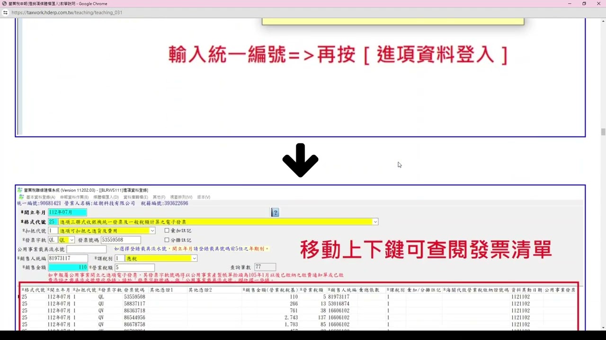Click the scrollbar down arrow at the page bottom
Screen dimensions: 606x340
point(603,327)
